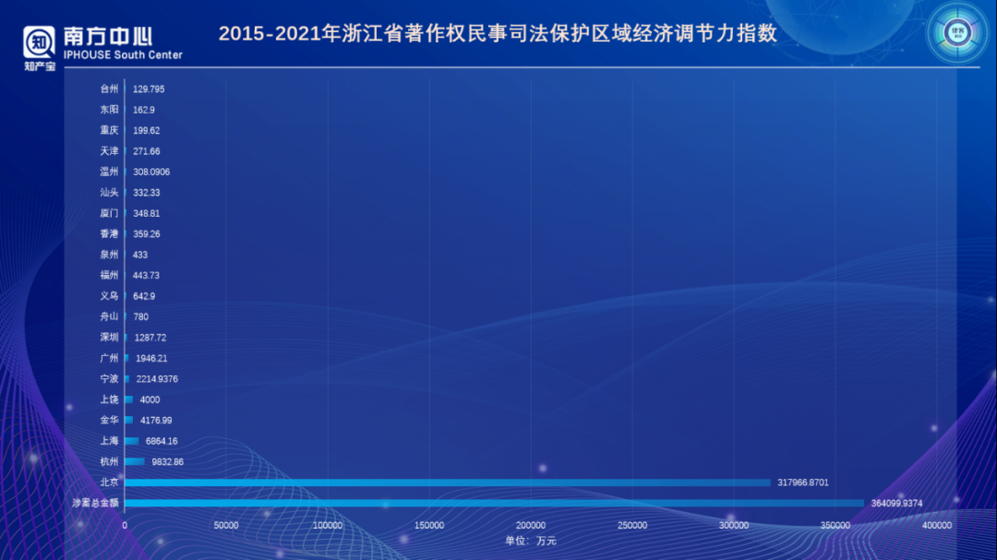Select the 泉州 category label
The width and height of the screenshot is (997, 560).
pos(109,255)
